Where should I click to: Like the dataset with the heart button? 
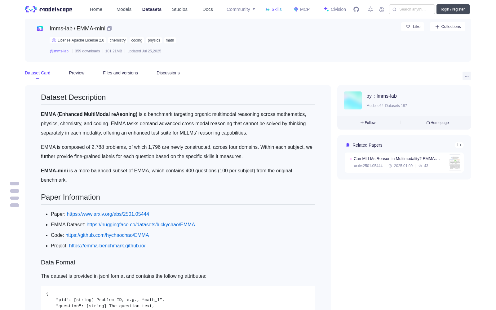[x=413, y=27]
